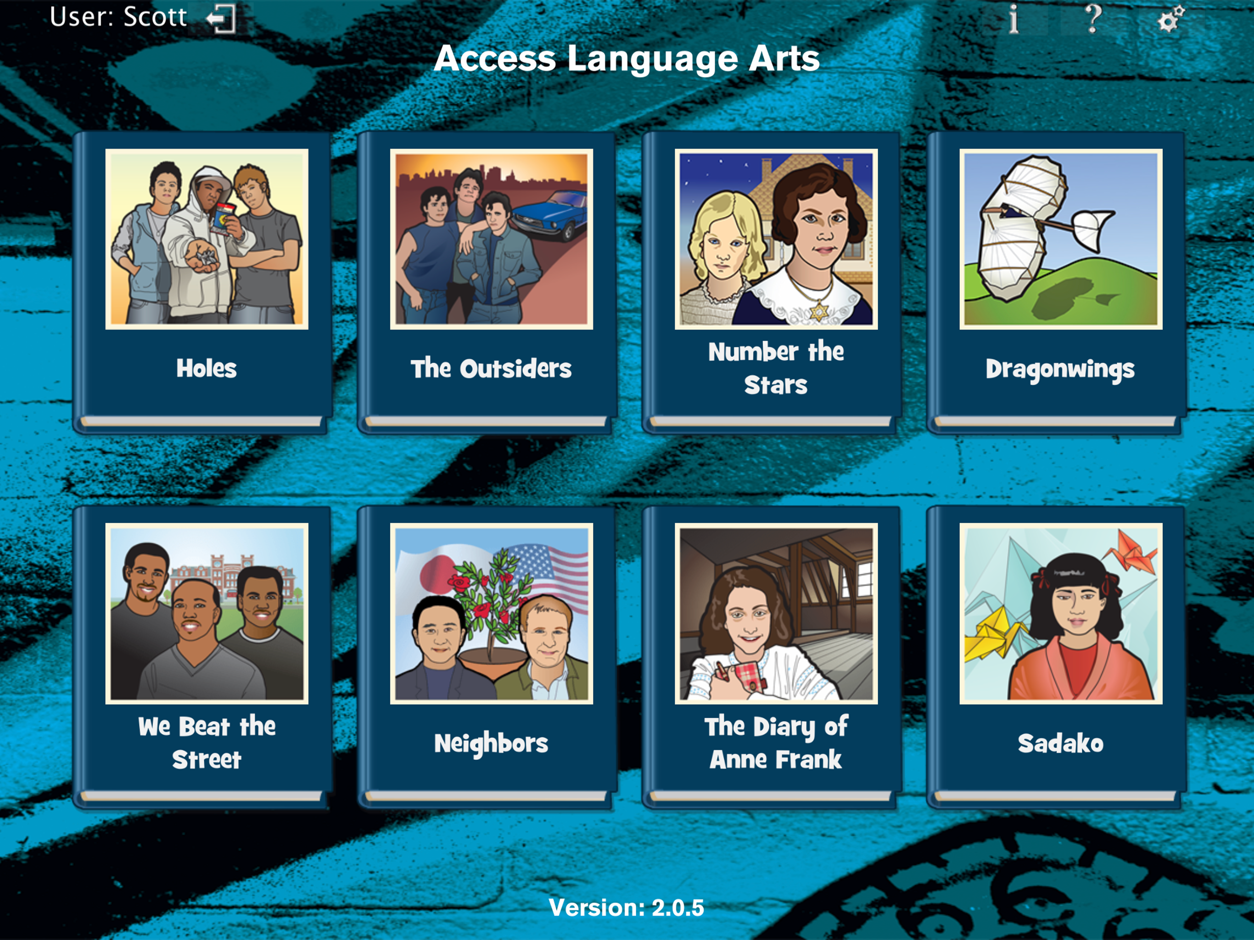Click the Holes title label
This screenshot has width=1254, height=940.
[x=207, y=369]
